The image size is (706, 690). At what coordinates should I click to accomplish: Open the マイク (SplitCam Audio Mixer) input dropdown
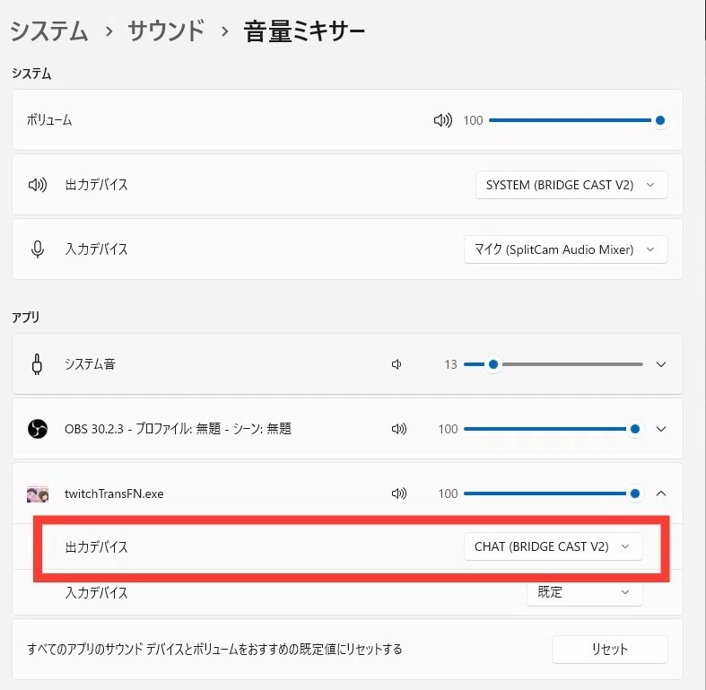point(565,249)
